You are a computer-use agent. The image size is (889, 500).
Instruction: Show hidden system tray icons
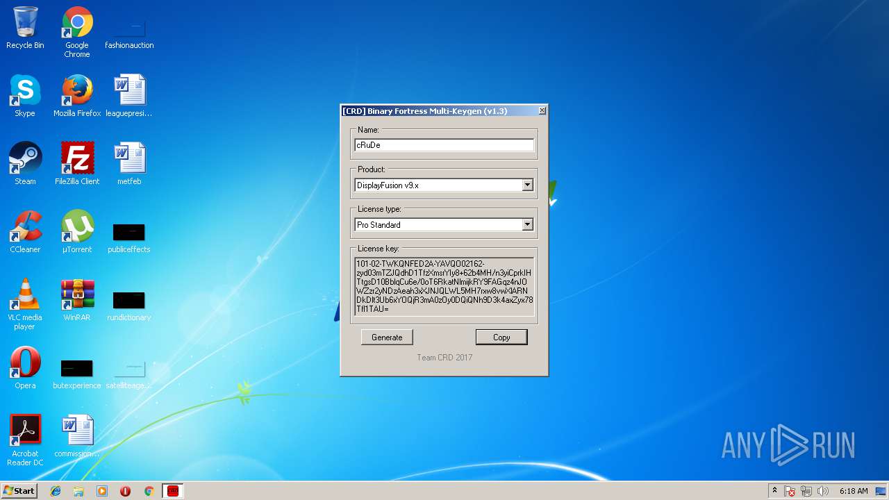pyautogui.click(x=774, y=491)
